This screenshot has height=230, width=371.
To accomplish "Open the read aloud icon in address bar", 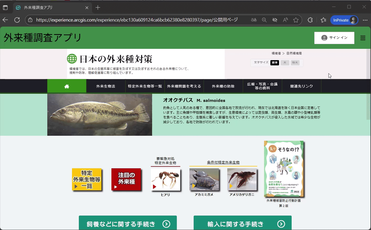I will click(285, 20).
